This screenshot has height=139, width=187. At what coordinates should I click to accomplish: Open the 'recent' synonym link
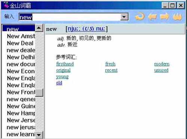tap(111, 70)
